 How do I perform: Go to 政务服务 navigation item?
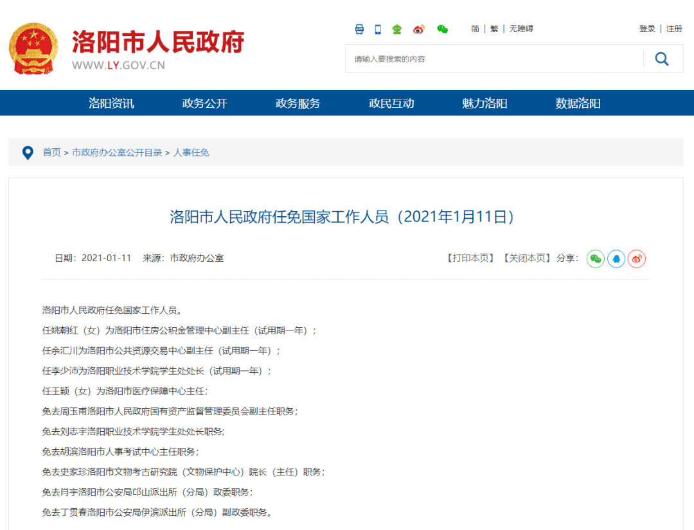tap(298, 103)
